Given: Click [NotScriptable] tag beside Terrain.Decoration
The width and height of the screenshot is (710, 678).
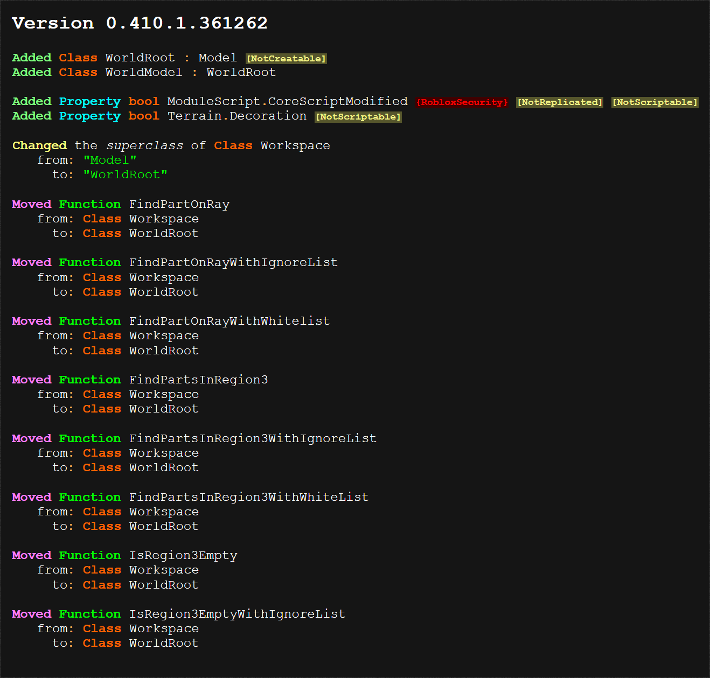Looking at the screenshot, I should 358,117.
